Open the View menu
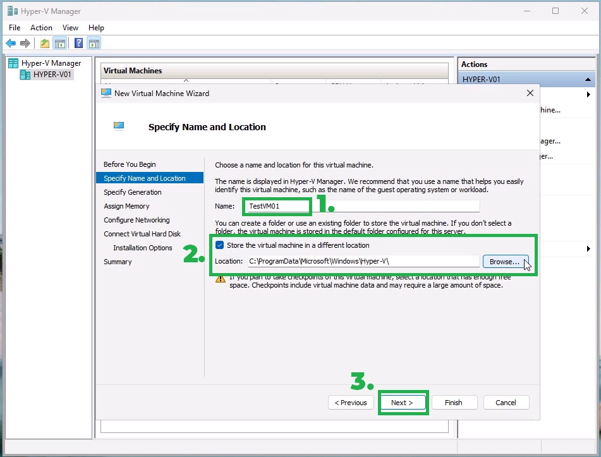601x457 pixels. (70, 28)
